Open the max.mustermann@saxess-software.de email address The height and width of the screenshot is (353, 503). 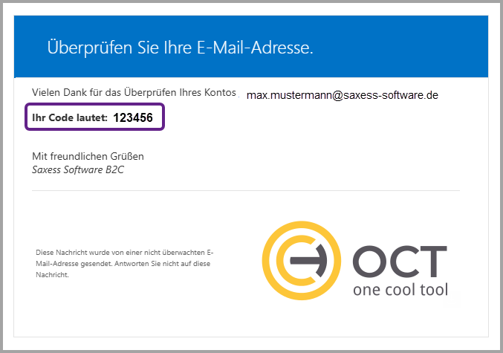pos(343,95)
